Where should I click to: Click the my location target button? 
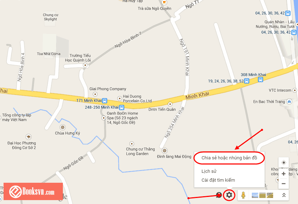(x=283, y=163)
